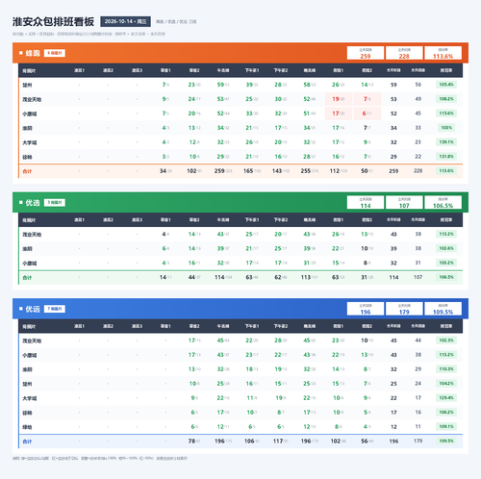Viewport: 481px width, 479px height.
Task: Click the 109.5% badge in the 优远 合计 row
Action: [x=446, y=441]
